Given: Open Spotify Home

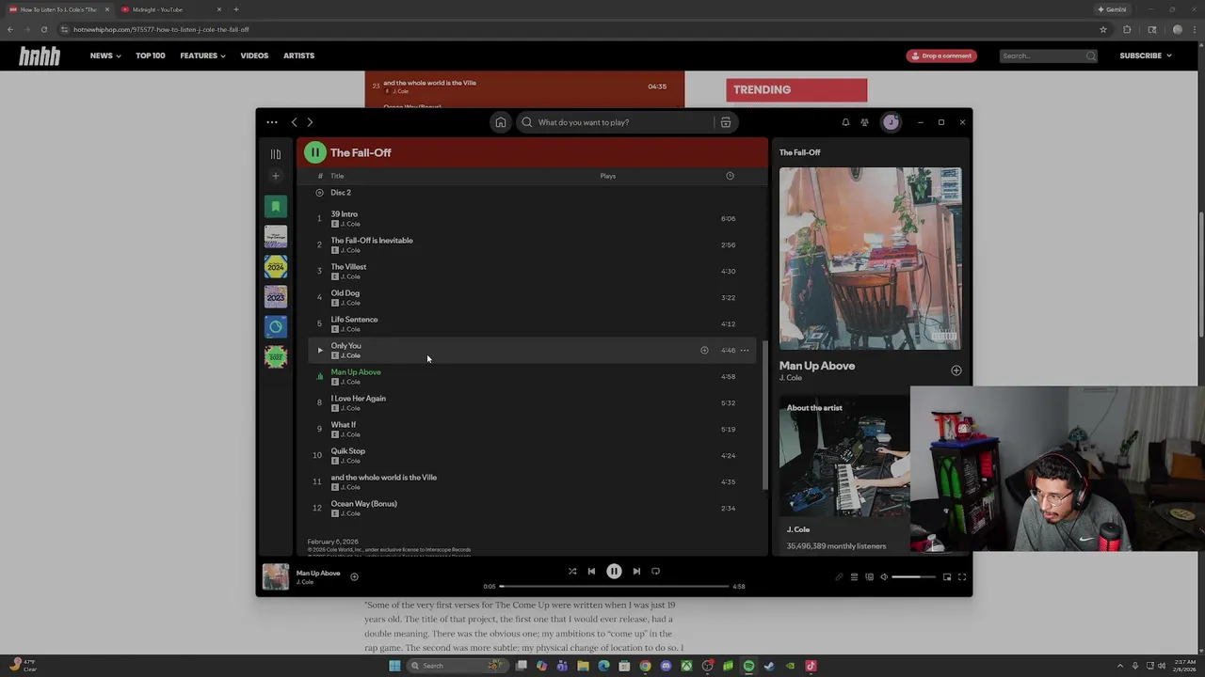Looking at the screenshot, I should tap(501, 122).
